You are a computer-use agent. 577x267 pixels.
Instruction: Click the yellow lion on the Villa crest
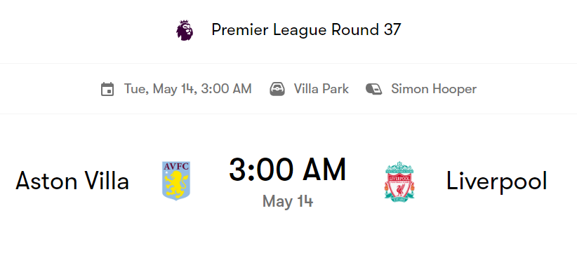[176, 185]
